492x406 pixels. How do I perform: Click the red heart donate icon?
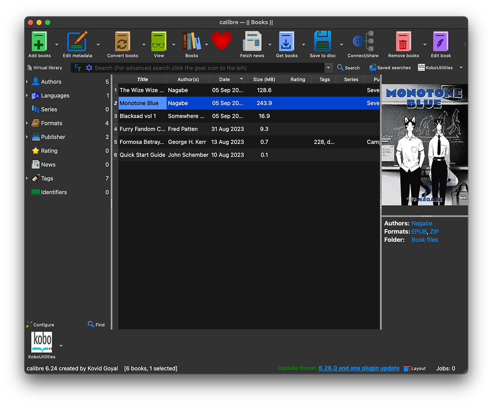point(221,41)
